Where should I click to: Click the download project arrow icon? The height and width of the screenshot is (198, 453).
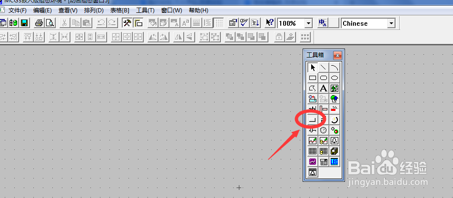pos(256,23)
